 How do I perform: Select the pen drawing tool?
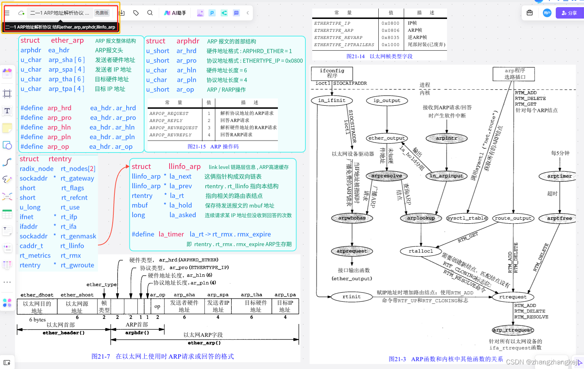pyautogui.click(x=7, y=179)
